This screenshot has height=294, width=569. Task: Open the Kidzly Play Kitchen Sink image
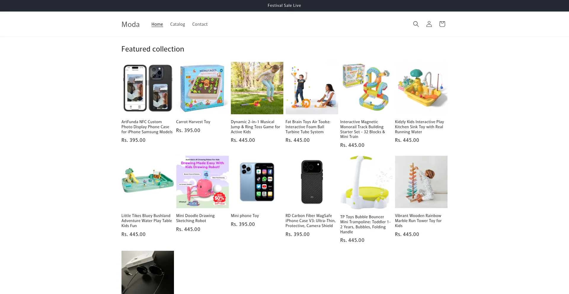click(x=421, y=88)
